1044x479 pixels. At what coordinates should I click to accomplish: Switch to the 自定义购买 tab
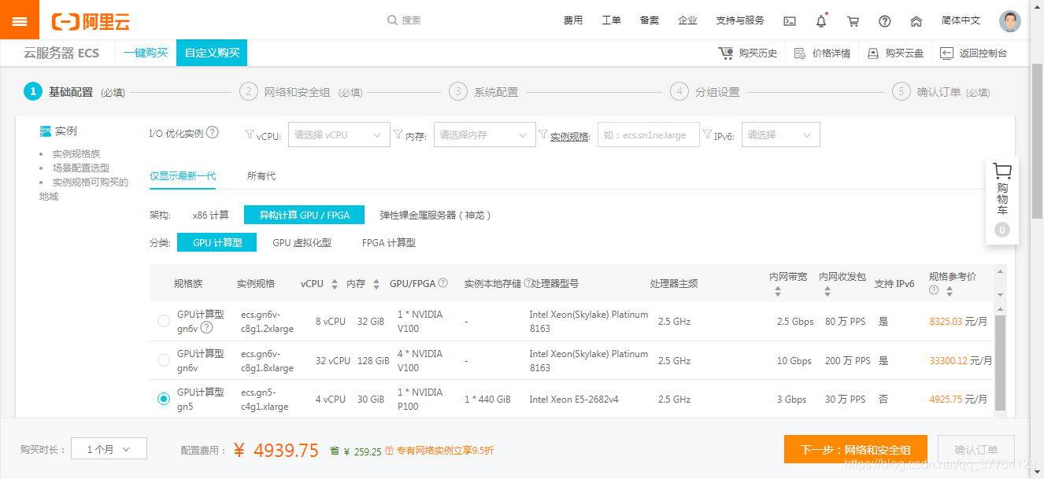[212, 53]
